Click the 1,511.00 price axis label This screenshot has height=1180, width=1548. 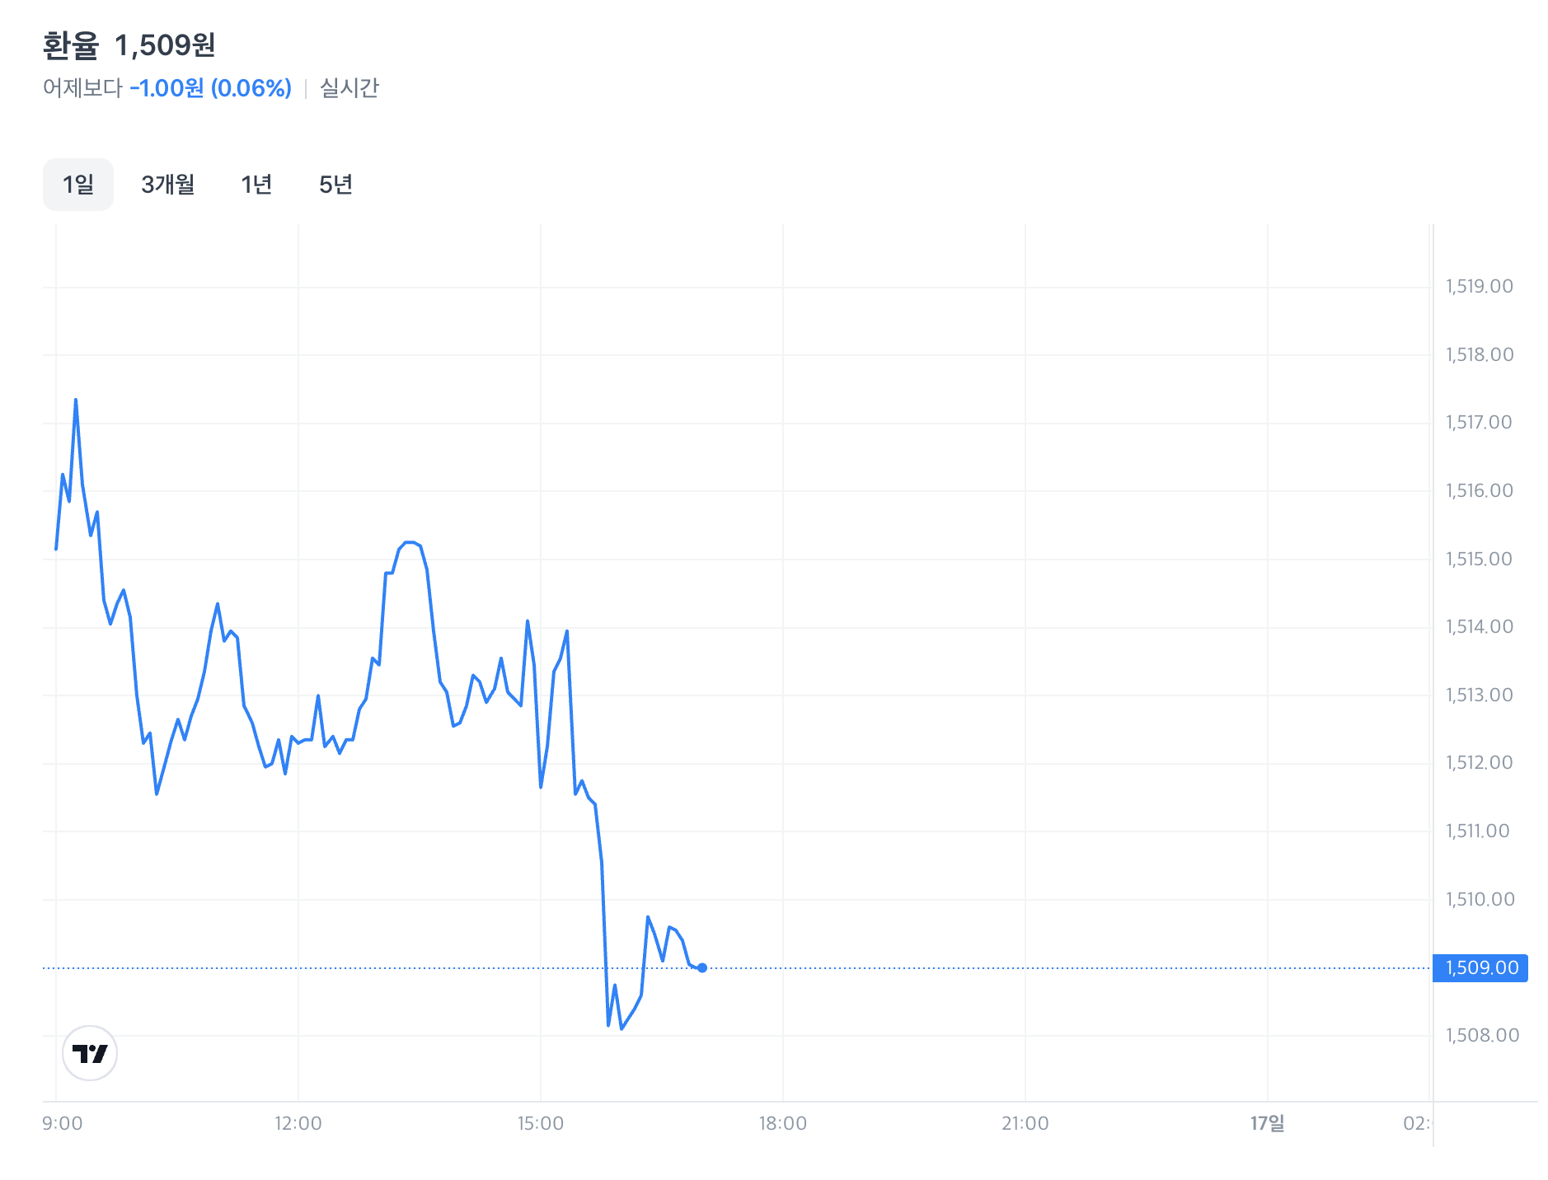[1478, 831]
